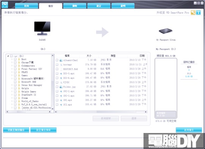Viewport: 205px width, 149px height.
Task: Click the folder tree scroll down arrow
Action: pyautogui.click(x=52, y=109)
